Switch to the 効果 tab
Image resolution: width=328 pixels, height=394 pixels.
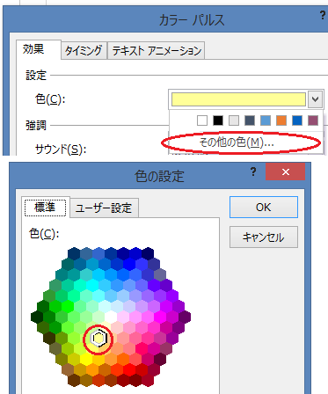(38, 49)
